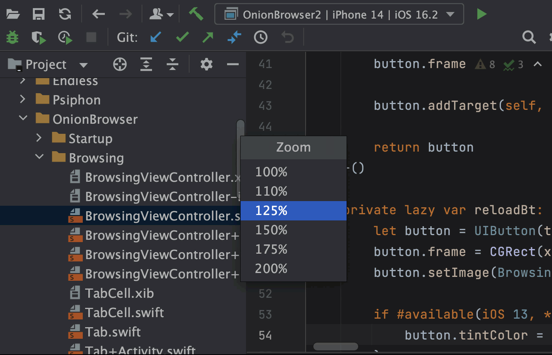Expand the Psiphon folder
The image size is (552, 355).
tap(22, 99)
